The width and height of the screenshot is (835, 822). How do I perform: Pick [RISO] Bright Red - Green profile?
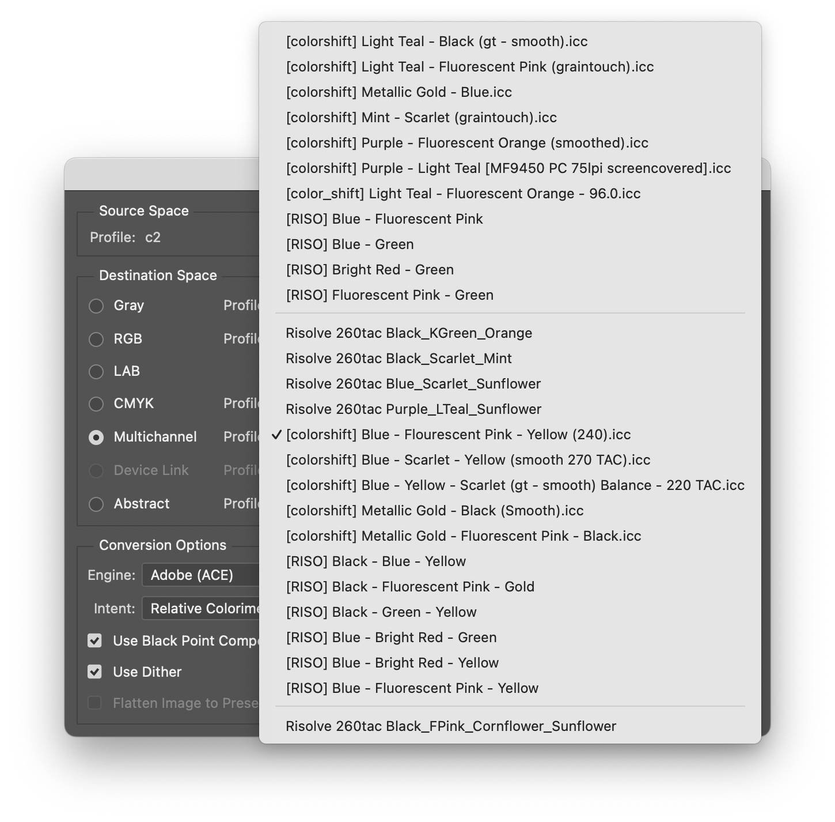tap(510, 270)
